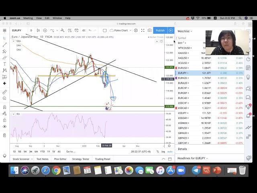Open the Forex Chart layout dropdown
The height and width of the screenshot is (193, 257).
point(121,31)
